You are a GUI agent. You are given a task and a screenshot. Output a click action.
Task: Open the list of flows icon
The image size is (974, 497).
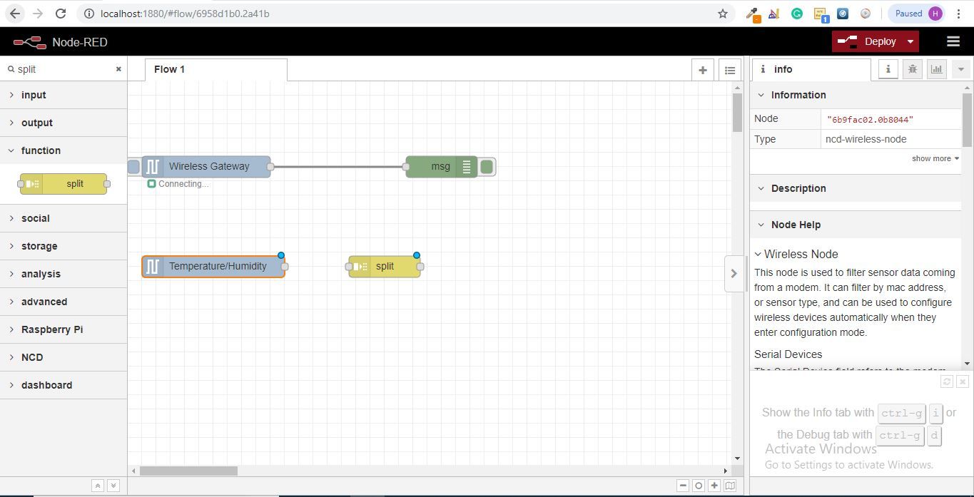(x=729, y=70)
